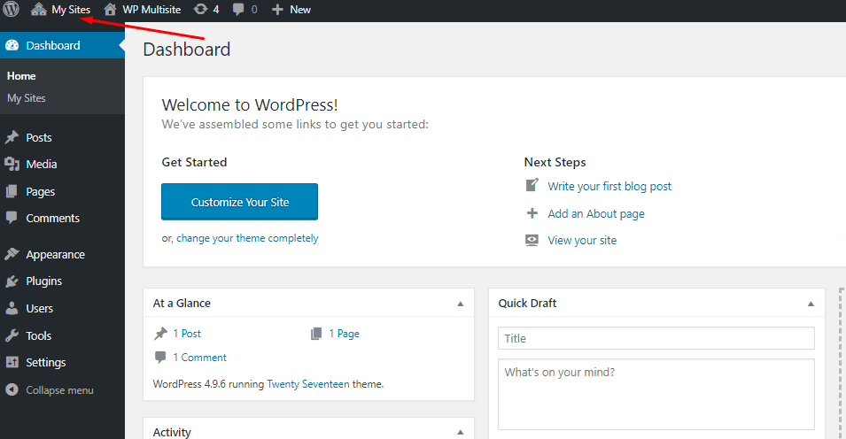This screenshot has width=846, height=439.
Task: Click the WordPress logo in admin bar
Action: tap(11, 9)
